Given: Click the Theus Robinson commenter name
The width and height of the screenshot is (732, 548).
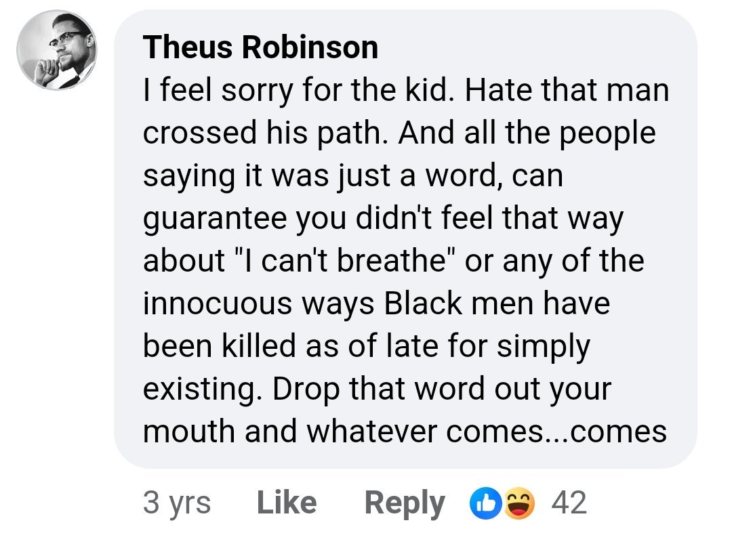Looking at the screenshot, I should pos(260,47).
